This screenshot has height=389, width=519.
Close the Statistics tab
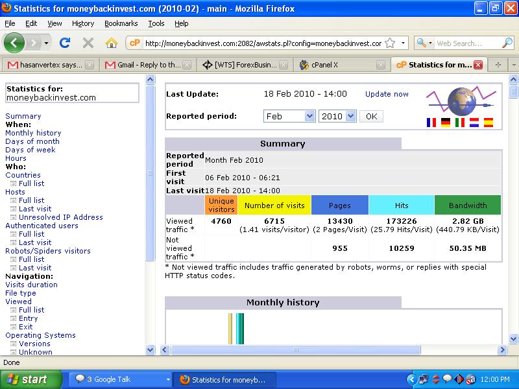click(x=479, y=65)
